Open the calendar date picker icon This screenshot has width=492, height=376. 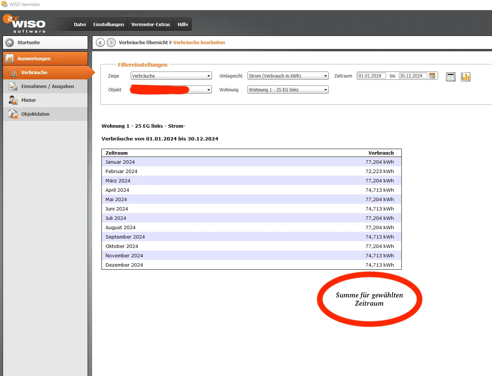pos(432,76)
